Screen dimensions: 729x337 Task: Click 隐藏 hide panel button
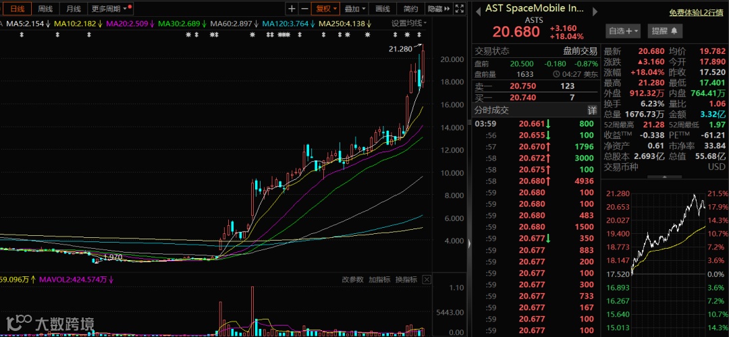click(x=439, y=8)
